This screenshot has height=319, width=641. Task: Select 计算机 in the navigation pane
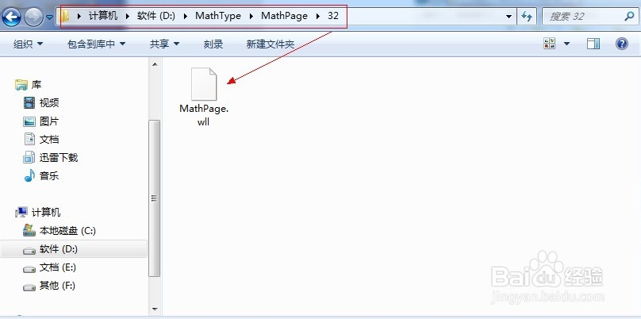click(46, 212)
